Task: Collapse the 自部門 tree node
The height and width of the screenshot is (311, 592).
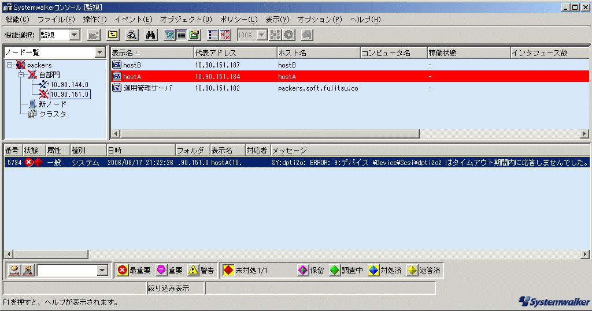Action: click(x=21, y=74)
